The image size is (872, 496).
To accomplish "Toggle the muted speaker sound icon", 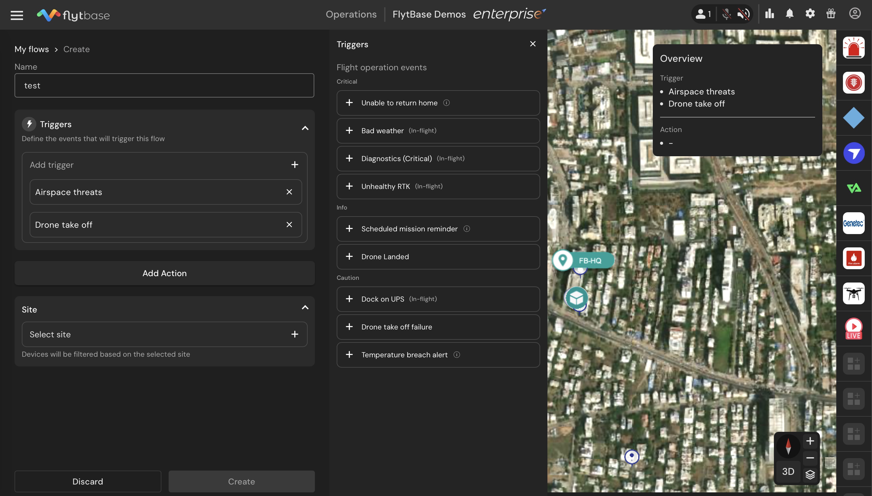I will click(x=743, y=14).
